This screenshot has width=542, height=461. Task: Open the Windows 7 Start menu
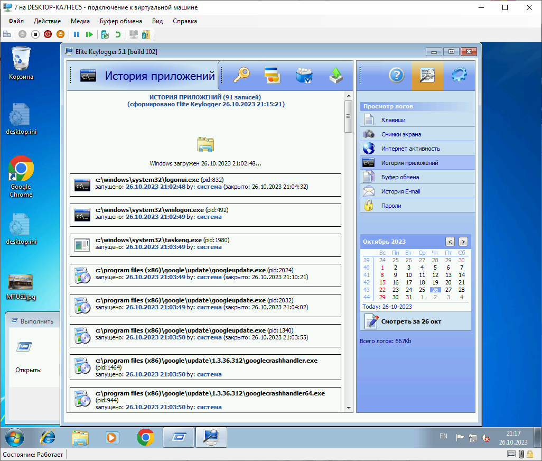click(x=15, y=438)
